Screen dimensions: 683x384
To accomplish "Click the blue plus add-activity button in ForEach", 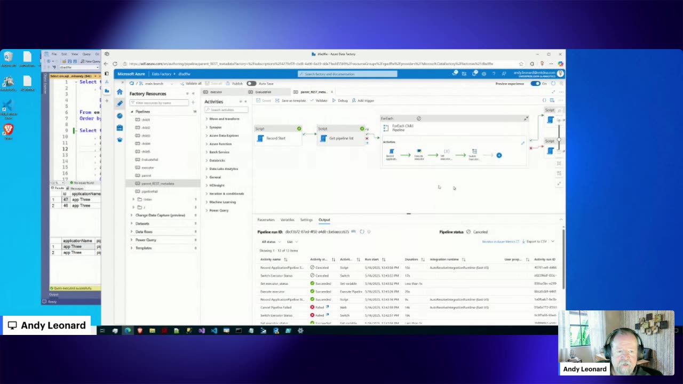I will coord(499,155).
